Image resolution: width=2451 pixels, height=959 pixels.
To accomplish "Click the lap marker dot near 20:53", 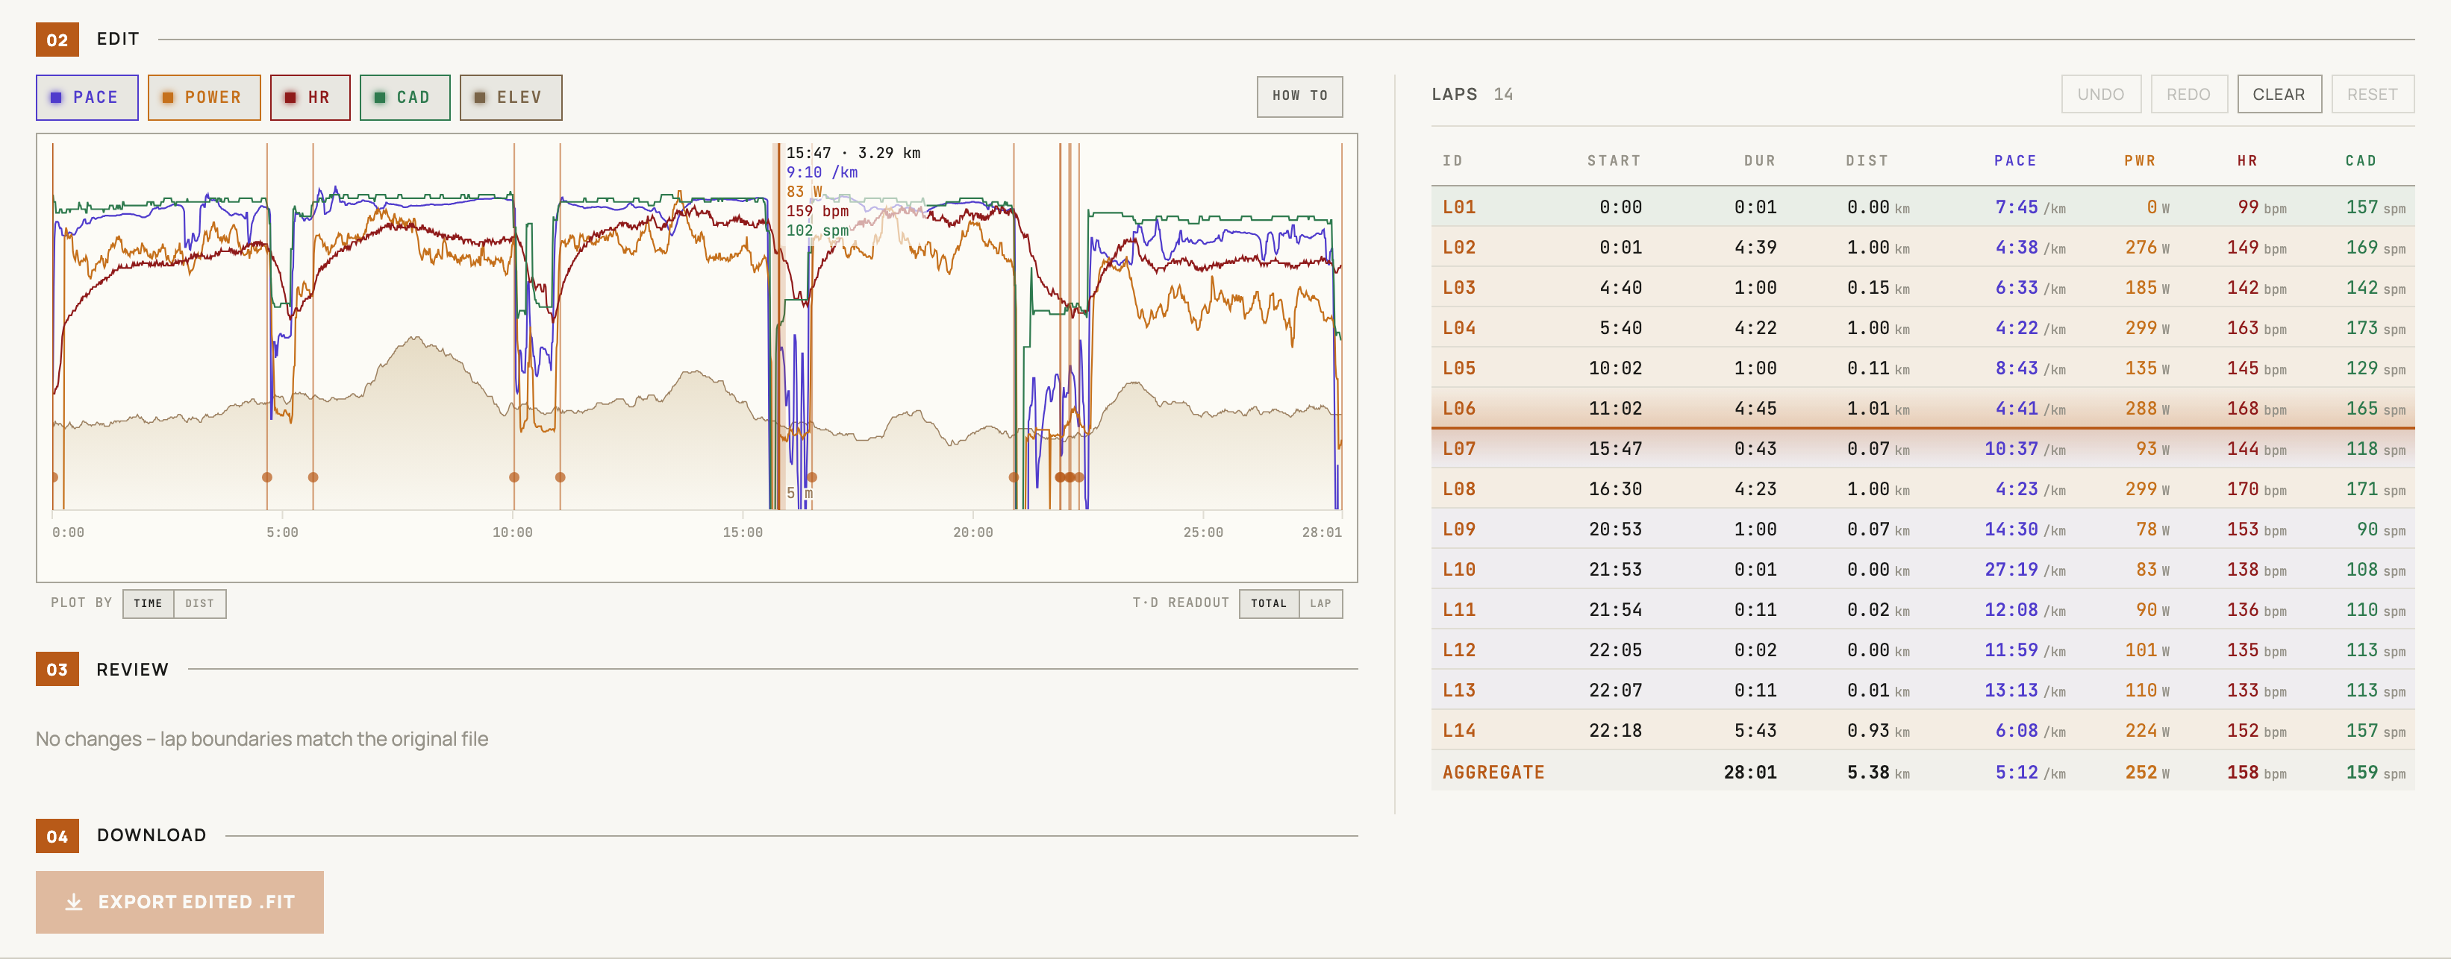I will pyautogui.click(x=1014, y=477).
